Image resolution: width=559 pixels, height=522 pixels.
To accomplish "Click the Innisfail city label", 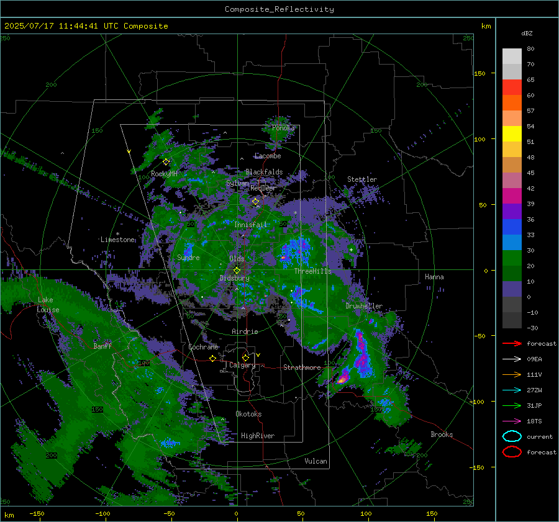I will click(251, 225).
